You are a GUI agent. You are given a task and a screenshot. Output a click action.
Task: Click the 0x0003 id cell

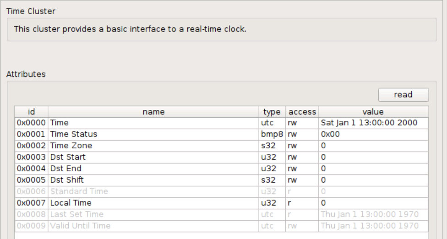(x=31, y=157)
